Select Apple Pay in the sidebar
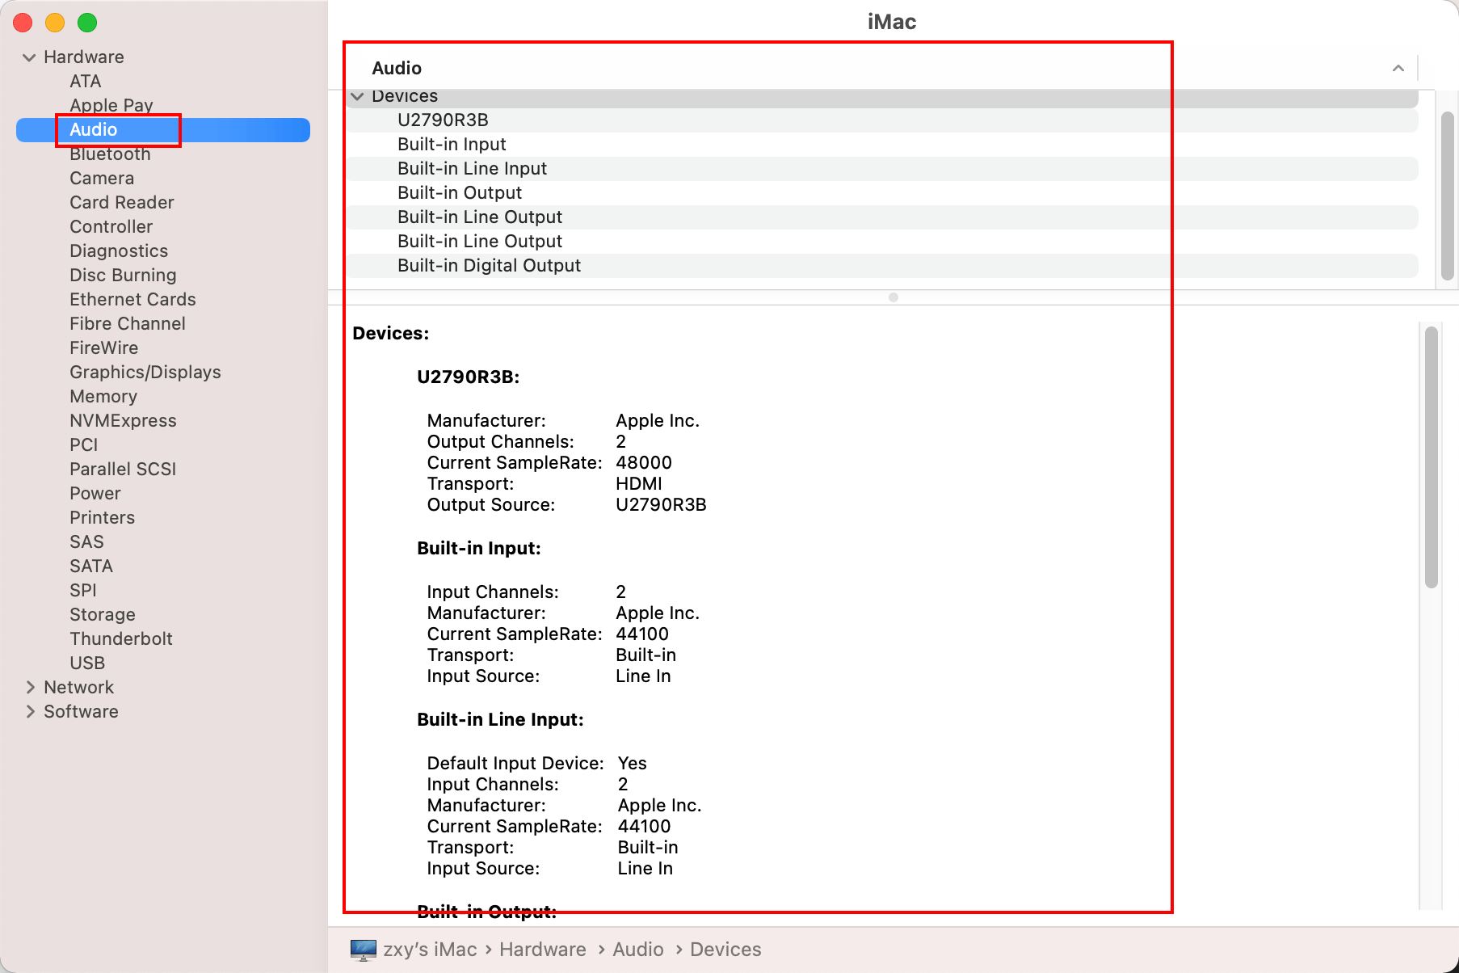 111,106
